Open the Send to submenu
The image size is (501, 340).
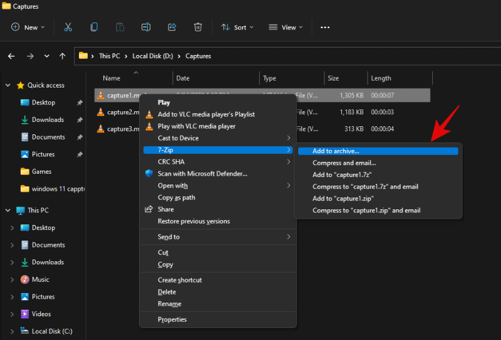pos(168,237)
